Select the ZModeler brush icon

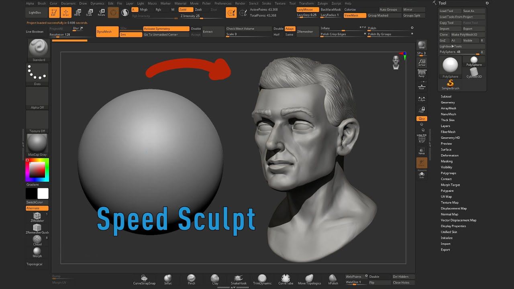tap(37, 217)
